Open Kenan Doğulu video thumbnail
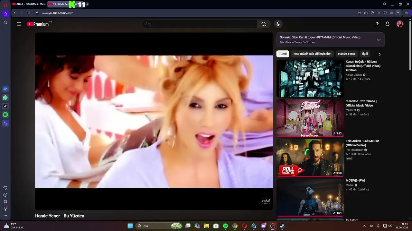The image size is (412, 231). [310, 78]
